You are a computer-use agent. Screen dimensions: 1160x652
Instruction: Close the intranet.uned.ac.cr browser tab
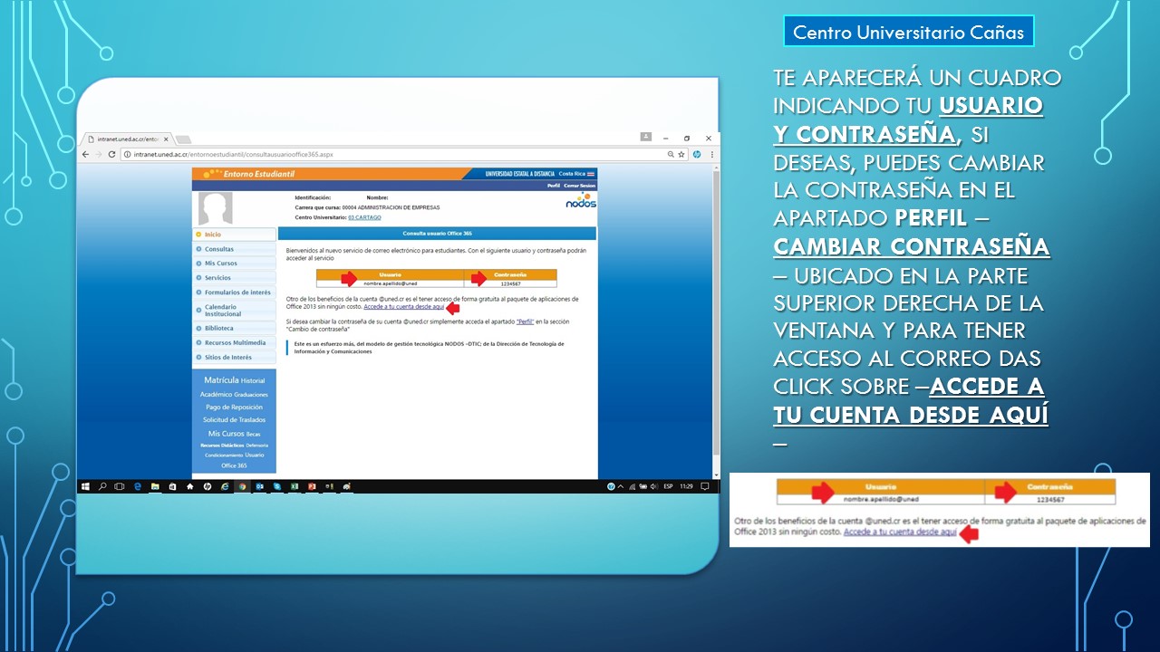[166, 139]
